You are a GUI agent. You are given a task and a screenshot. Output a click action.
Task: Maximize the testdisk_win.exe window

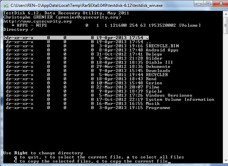click(x=208, y=4)
